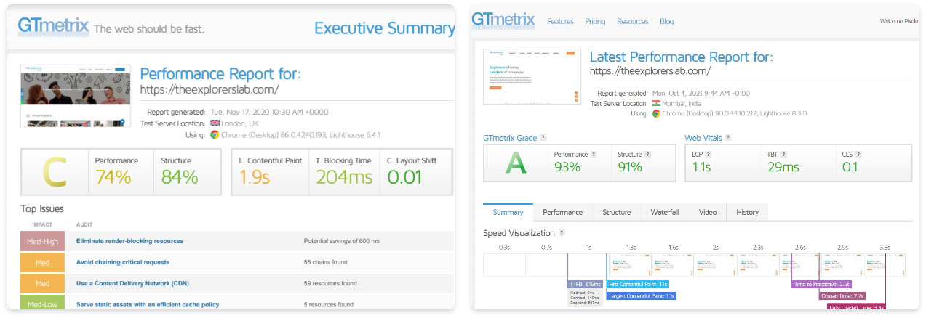Open the Resources menu item
This screenshot has height=318, width=926.
pos(632,22)
